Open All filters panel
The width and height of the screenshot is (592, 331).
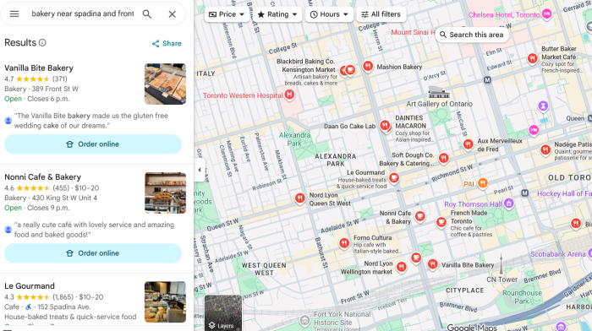tap(381, 14)
